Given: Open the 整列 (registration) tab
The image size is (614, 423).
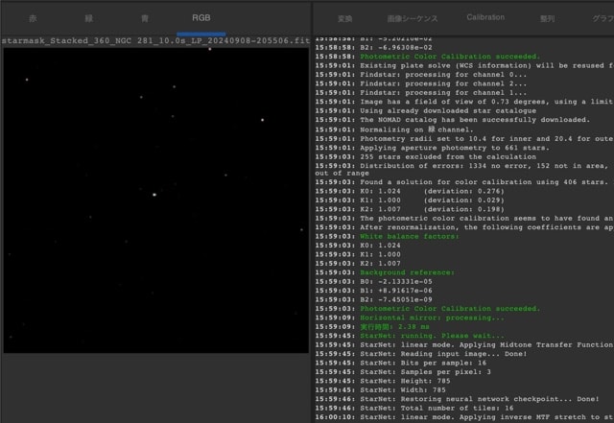Looking at the screenshot, I should pos(547,18).
